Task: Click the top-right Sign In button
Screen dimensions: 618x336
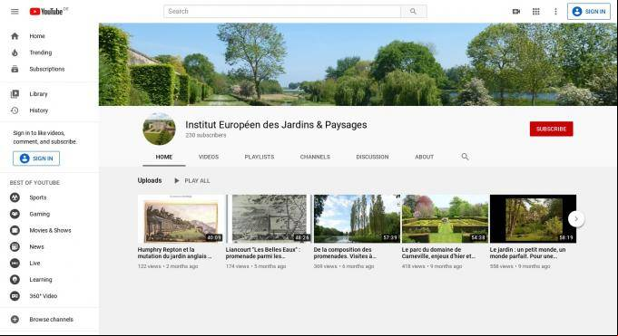Action: tap(589, 12)
